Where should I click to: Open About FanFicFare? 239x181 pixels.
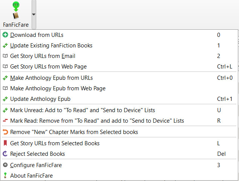coord(31,175)
